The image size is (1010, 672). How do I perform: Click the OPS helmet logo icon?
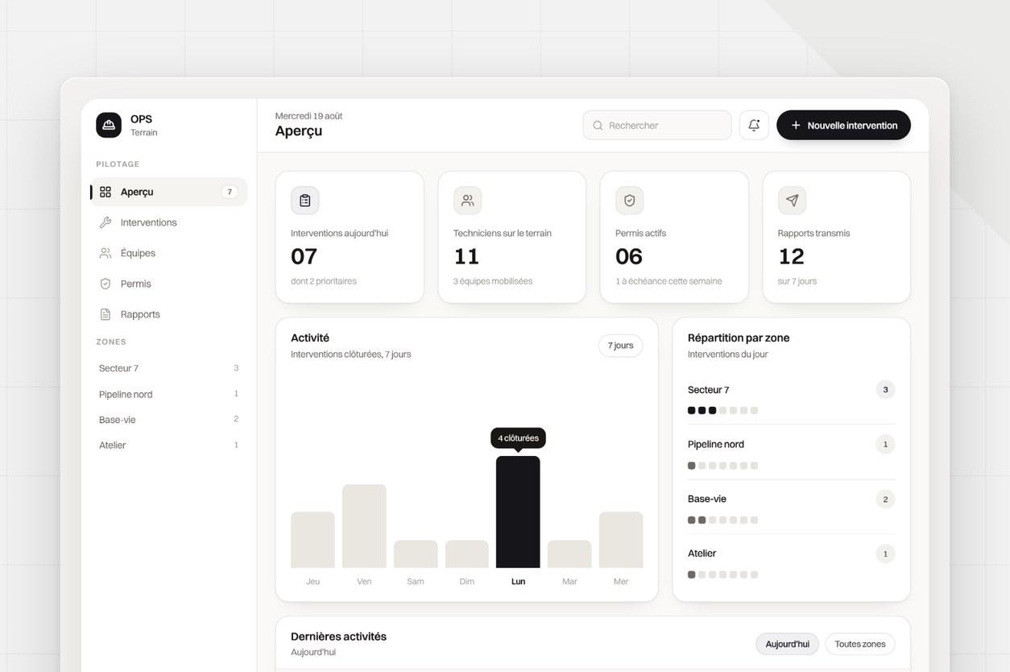[109, 125]
